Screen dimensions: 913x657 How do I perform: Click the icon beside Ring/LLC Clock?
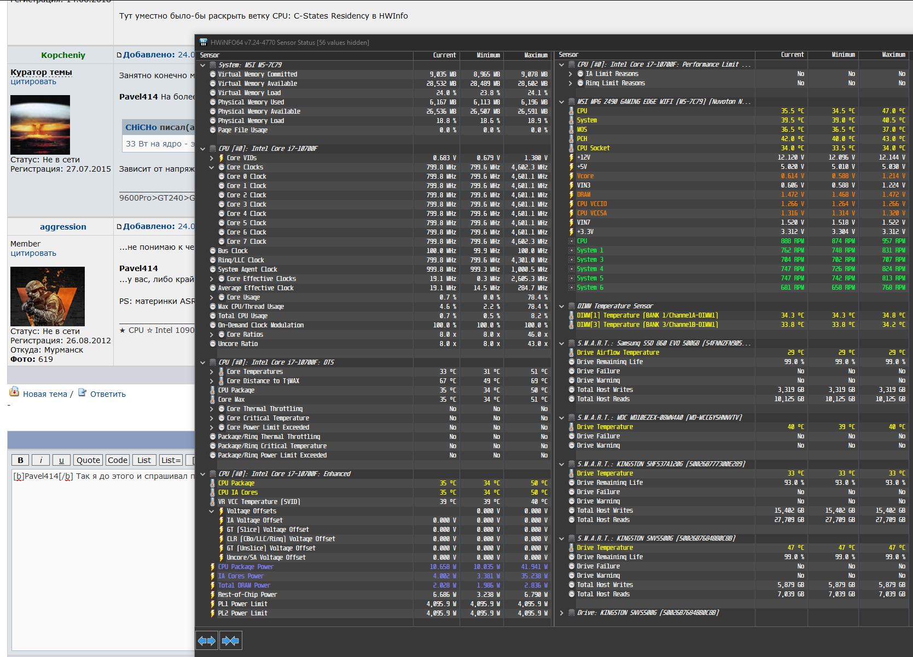coord(213,260)
